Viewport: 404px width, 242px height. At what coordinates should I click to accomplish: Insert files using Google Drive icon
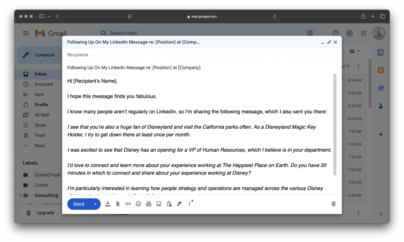coord(149,204)
